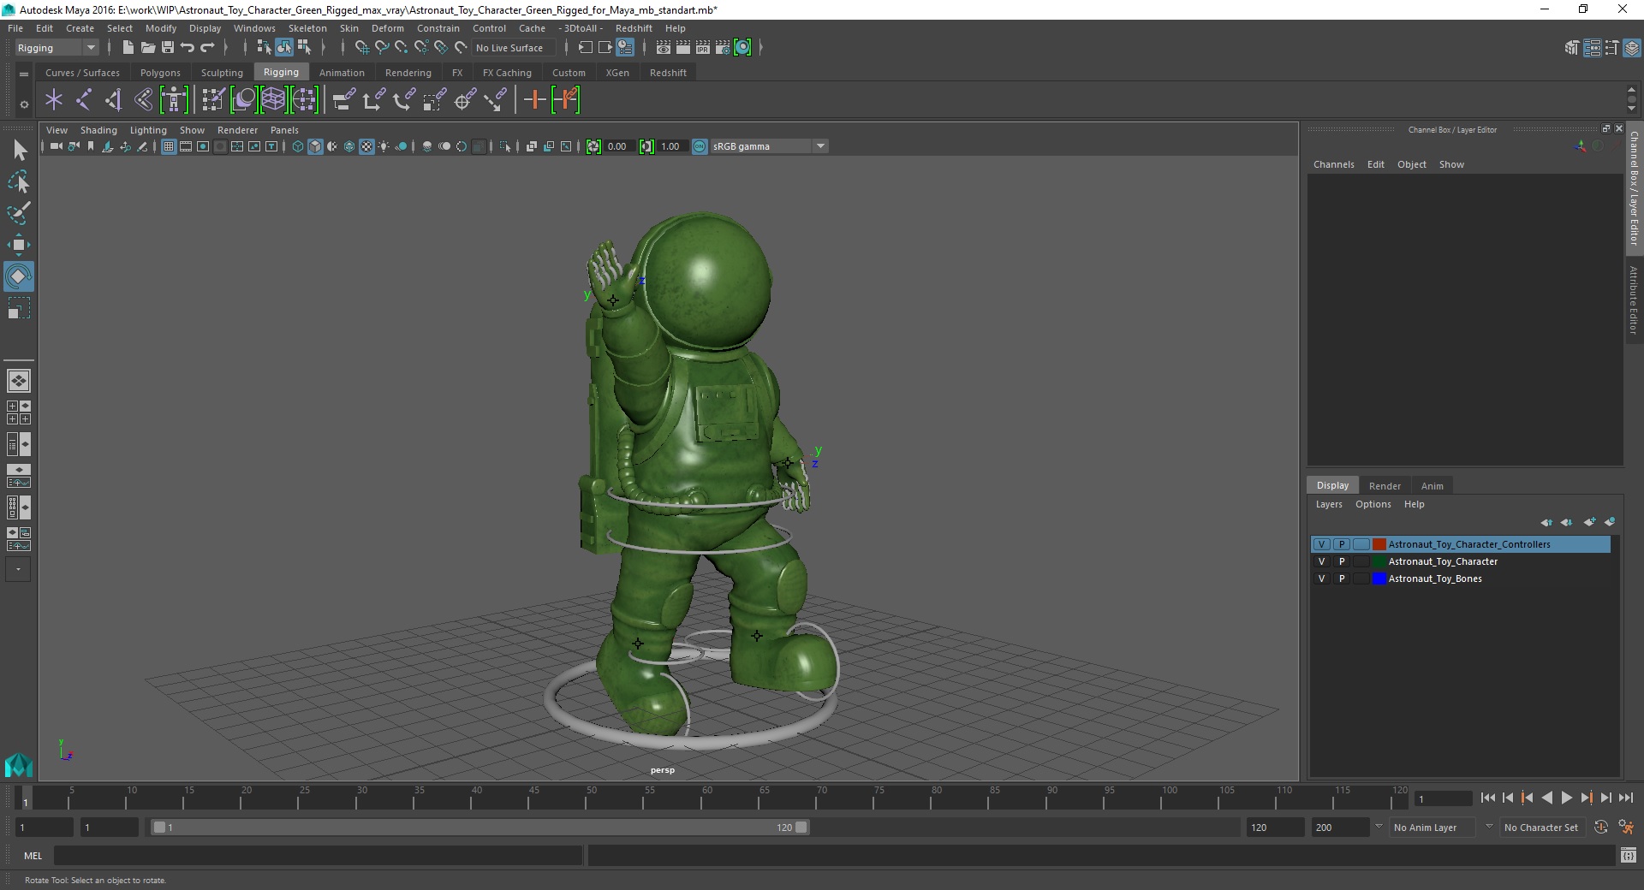Click the Options menu in Layer Editor
1644x890 pixels.
[x=1373, y=504]
